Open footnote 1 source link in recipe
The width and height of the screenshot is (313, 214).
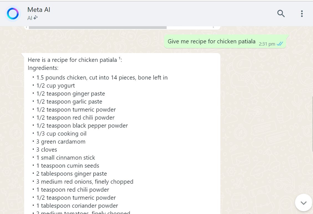119,58
